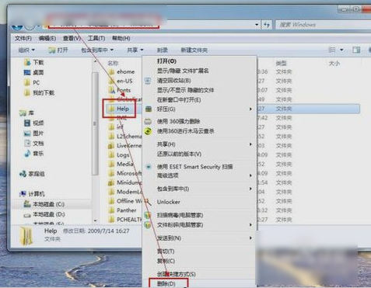Click the ehome folder icon

click(x=111, y=71)
